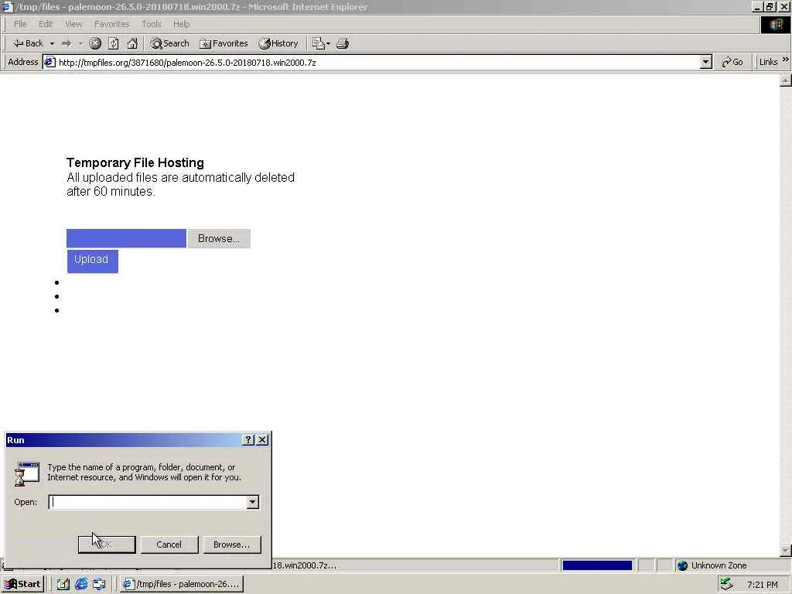Click the Run dialog help question mark
Image resolution: width=792 pixels, height=594 pixels.
coord(248,440)
